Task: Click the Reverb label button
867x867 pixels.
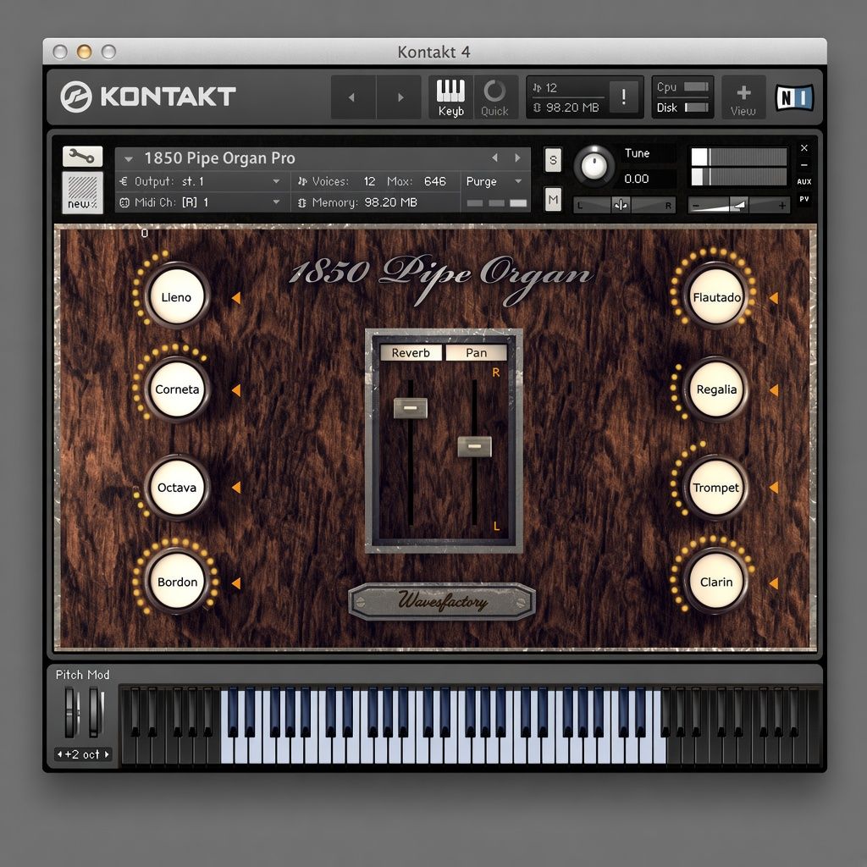Action: click(x=411, y=353)
